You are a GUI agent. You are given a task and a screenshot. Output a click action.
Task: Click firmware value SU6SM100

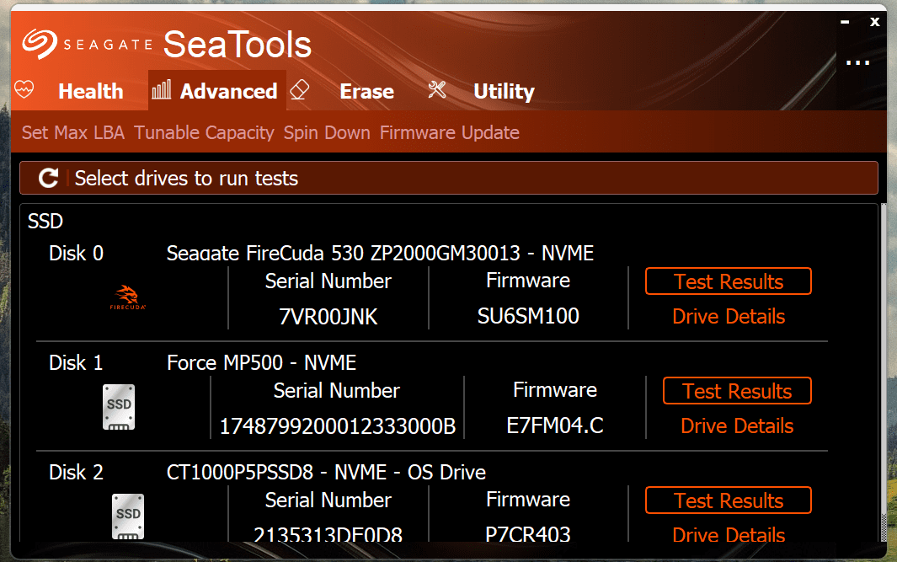tap(528, 316)
